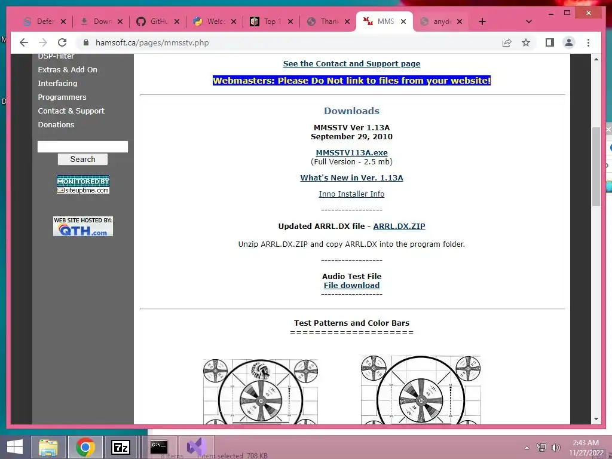The height and width of the screenshot is (459, 612).
Task: Open the Indian head test pattern thumbnail
Action: [261, 391]
